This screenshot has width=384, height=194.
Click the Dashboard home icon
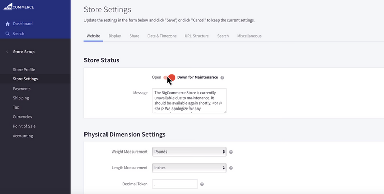8,24
